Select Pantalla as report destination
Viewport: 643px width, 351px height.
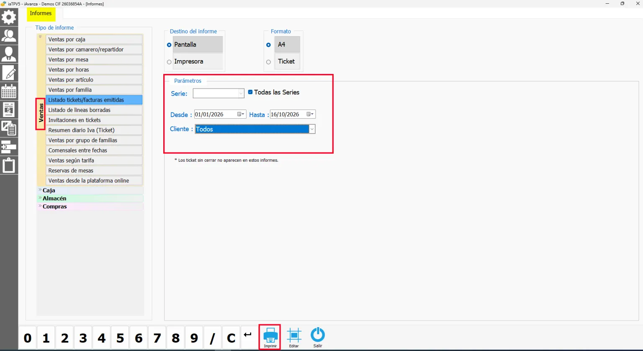coord(169,45)
